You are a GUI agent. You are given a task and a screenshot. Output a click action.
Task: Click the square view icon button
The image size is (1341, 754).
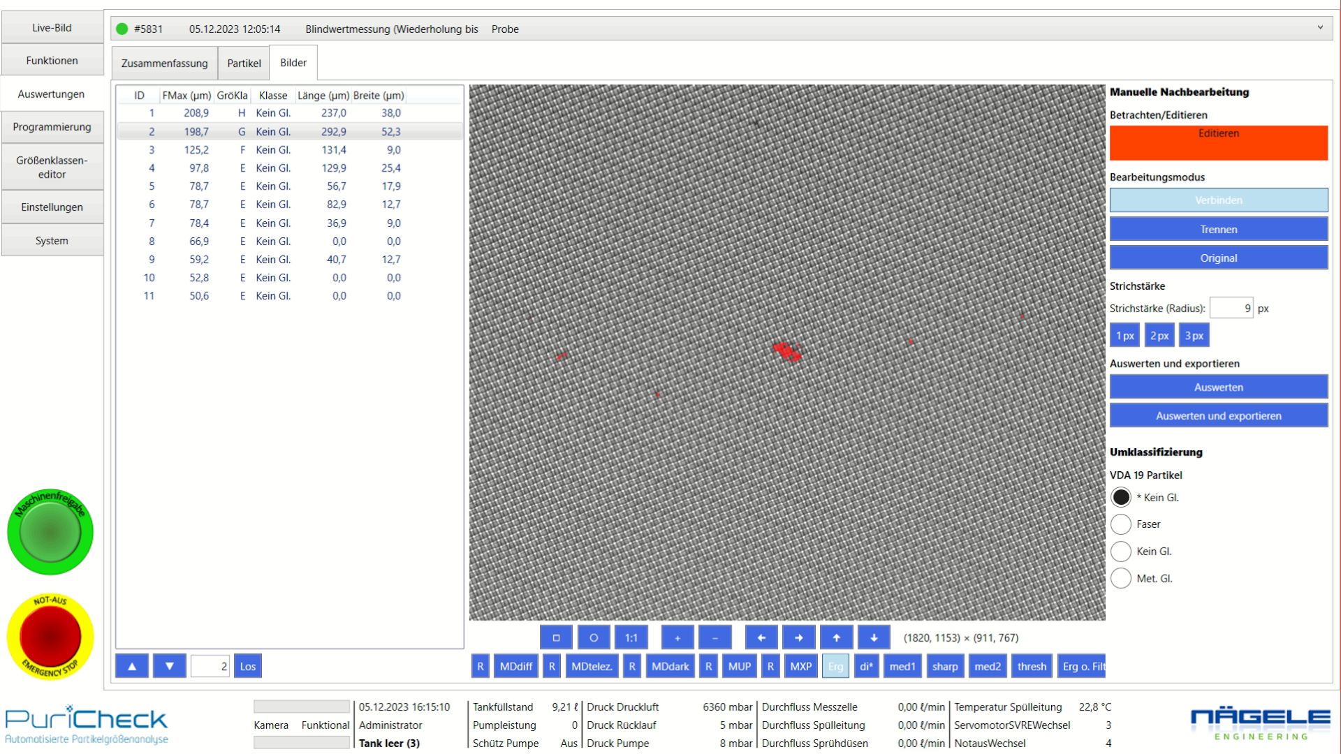point(556,637)
